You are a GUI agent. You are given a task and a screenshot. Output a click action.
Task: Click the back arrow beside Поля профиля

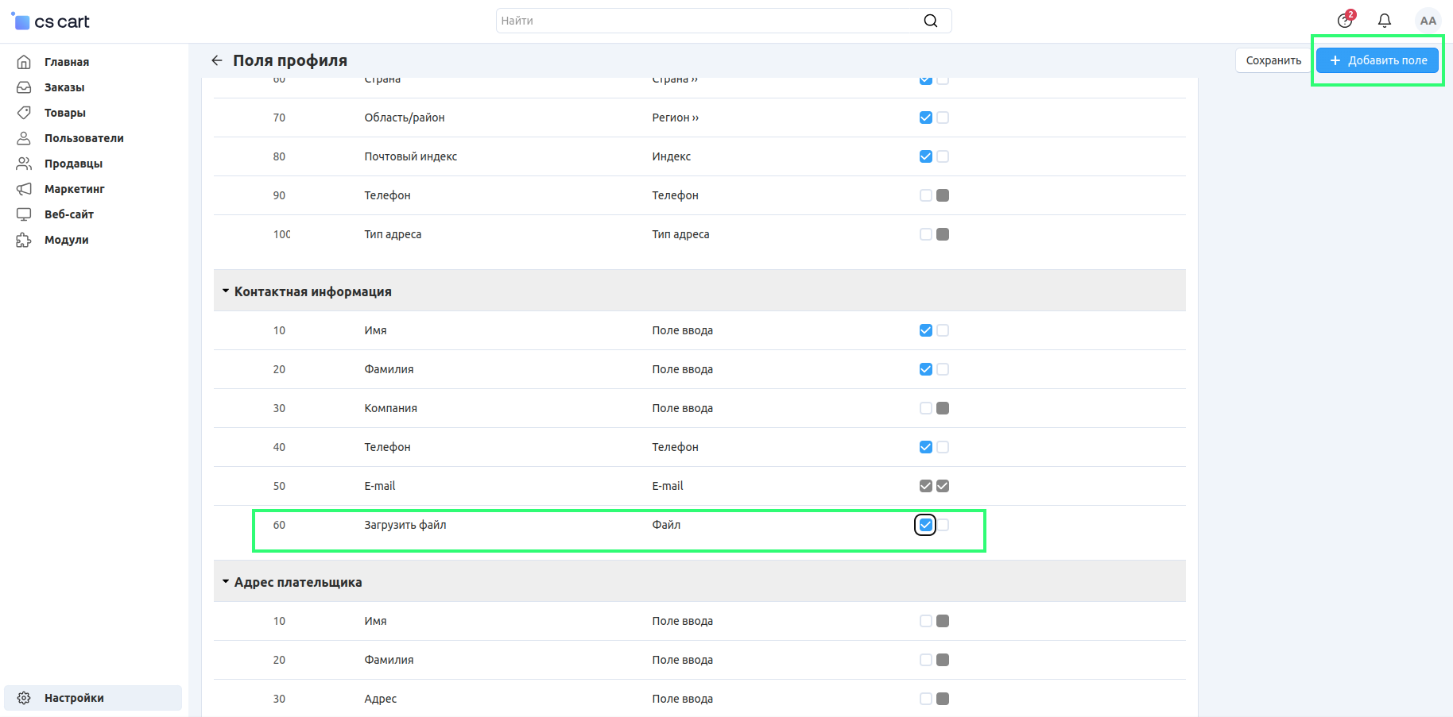(x=216, y=60)
